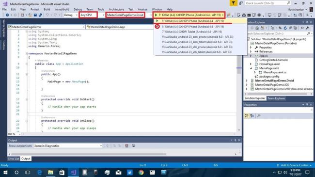Image resolution: width=315 pixels, height=177 pixels.
Task: Open the Server Explorer side tab
Action: 3,28
